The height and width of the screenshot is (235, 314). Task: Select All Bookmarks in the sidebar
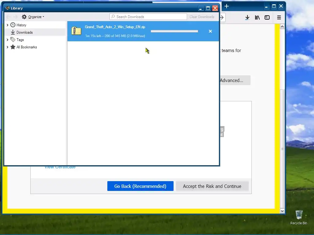click(x=27, y=47)
